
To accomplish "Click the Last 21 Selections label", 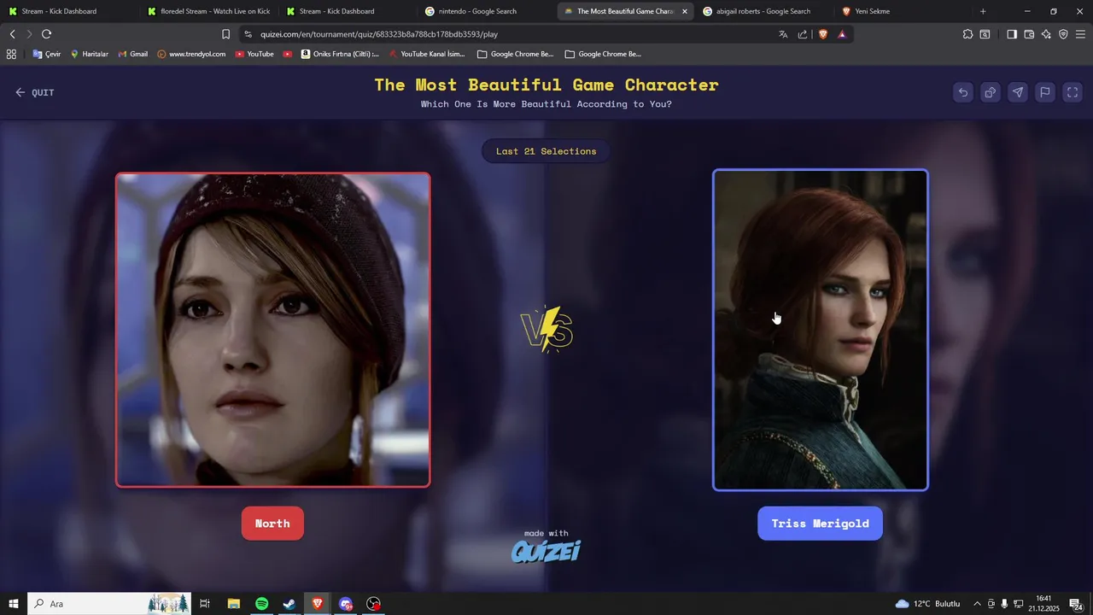I will coord(546,151).
